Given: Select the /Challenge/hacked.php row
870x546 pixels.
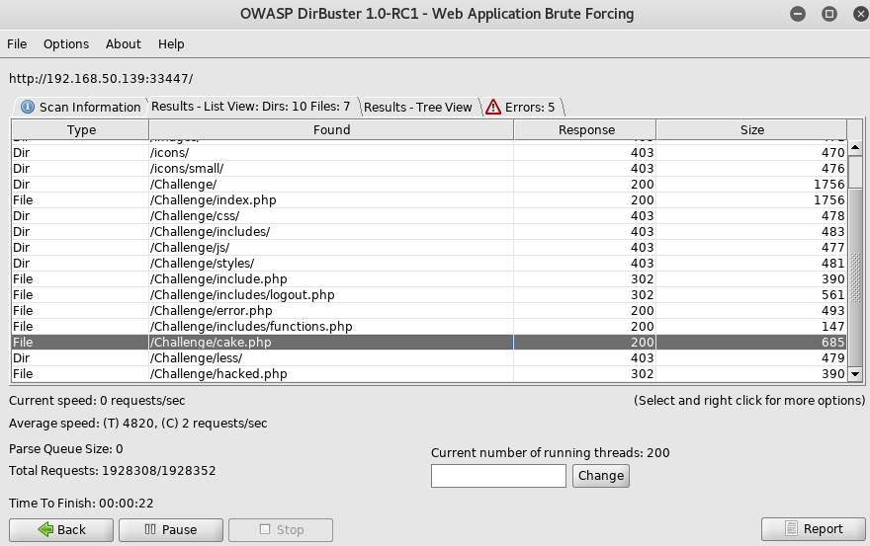Looking at the screenshot, I should point(429,373).
